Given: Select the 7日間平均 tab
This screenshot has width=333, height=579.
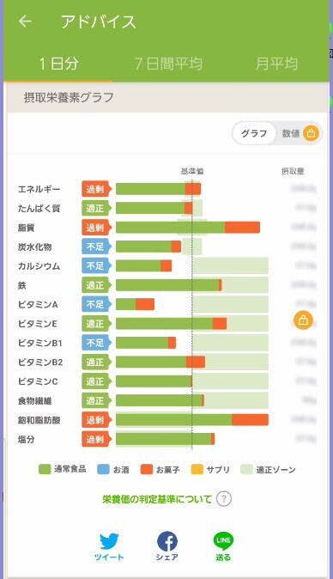Looking at the screenshot, I should [168, 64].
